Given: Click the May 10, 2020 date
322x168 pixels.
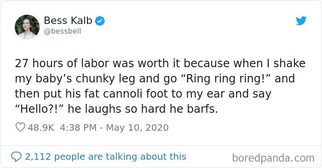Looking at the screenshot, I should click(x=137, y=127).
